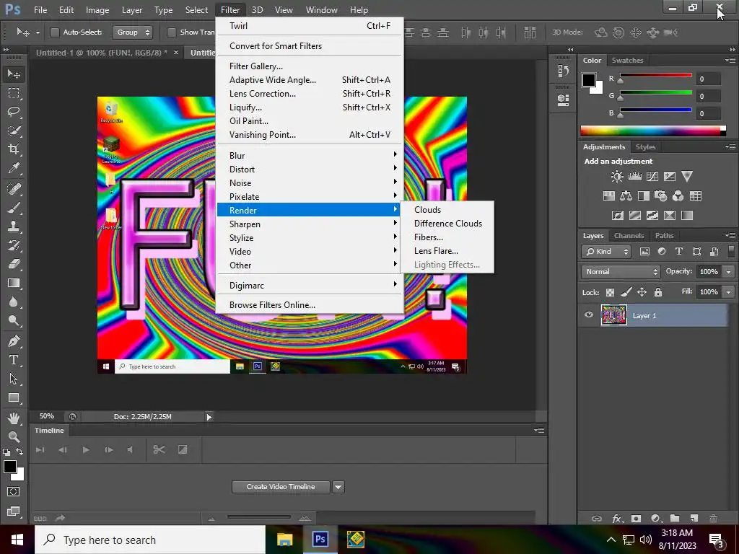Viewport: 739px width, 554px height.
Task: Select the Clone Stamp tool
Action: (14, 227)
